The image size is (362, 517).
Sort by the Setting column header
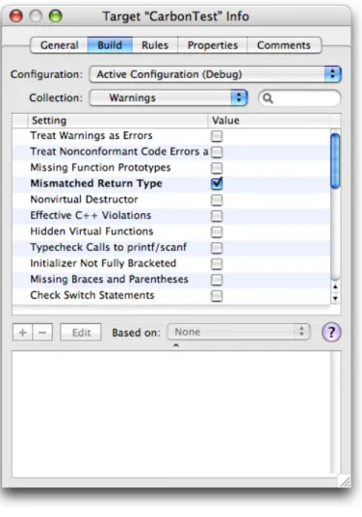coord(118,121)
